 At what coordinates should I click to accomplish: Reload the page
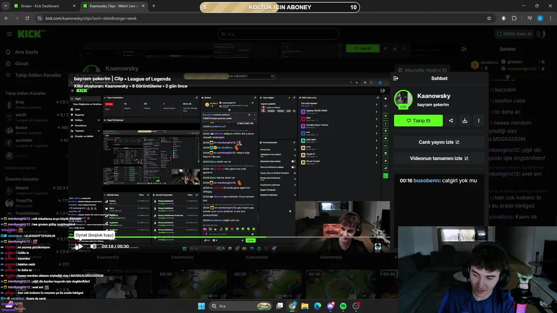[x=27, y=18]
